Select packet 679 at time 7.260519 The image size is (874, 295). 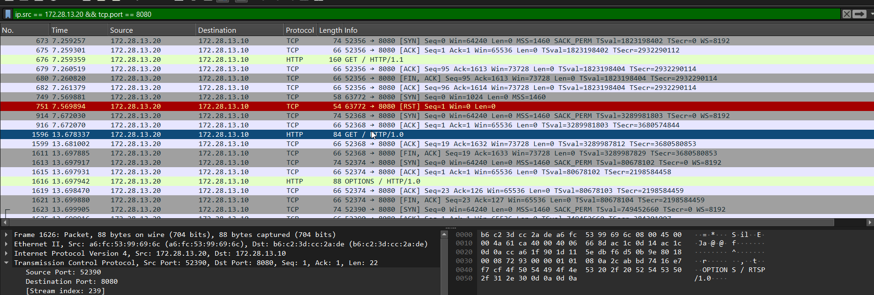pos(437,69)
